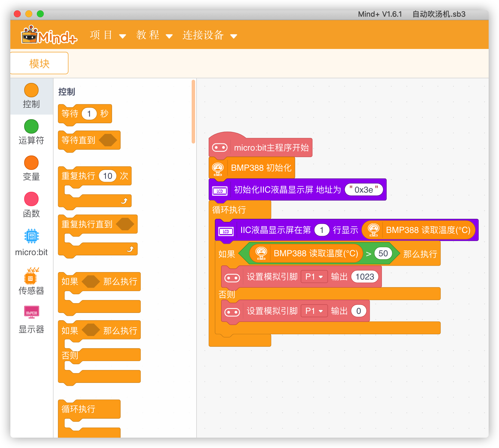Screen dimensions: 499x448
Task: Edit the 1 value in 等待 秒 block
Action: coord(89,114)
